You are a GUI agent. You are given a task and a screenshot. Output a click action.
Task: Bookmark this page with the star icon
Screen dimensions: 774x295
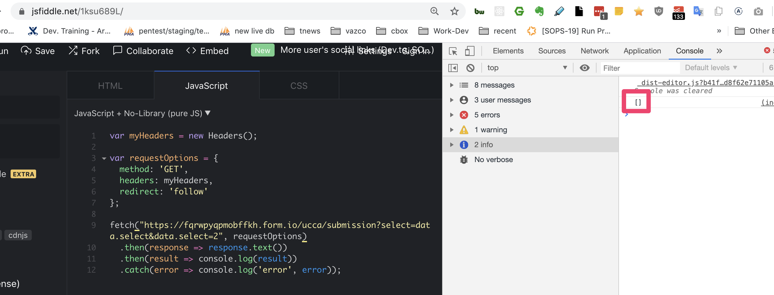coord(454,11)
